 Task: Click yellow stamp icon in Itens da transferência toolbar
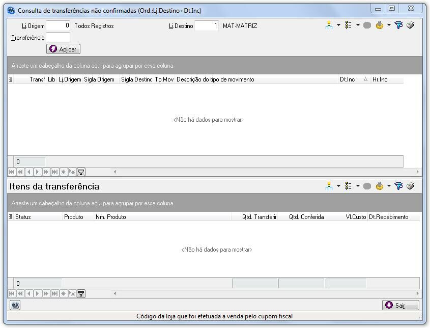(x=380, y=186)
